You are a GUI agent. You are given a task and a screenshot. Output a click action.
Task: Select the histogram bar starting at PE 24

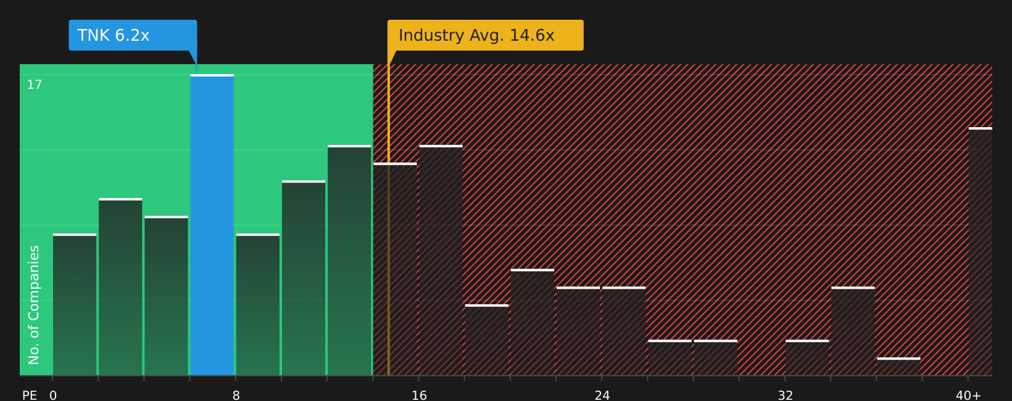624,331
